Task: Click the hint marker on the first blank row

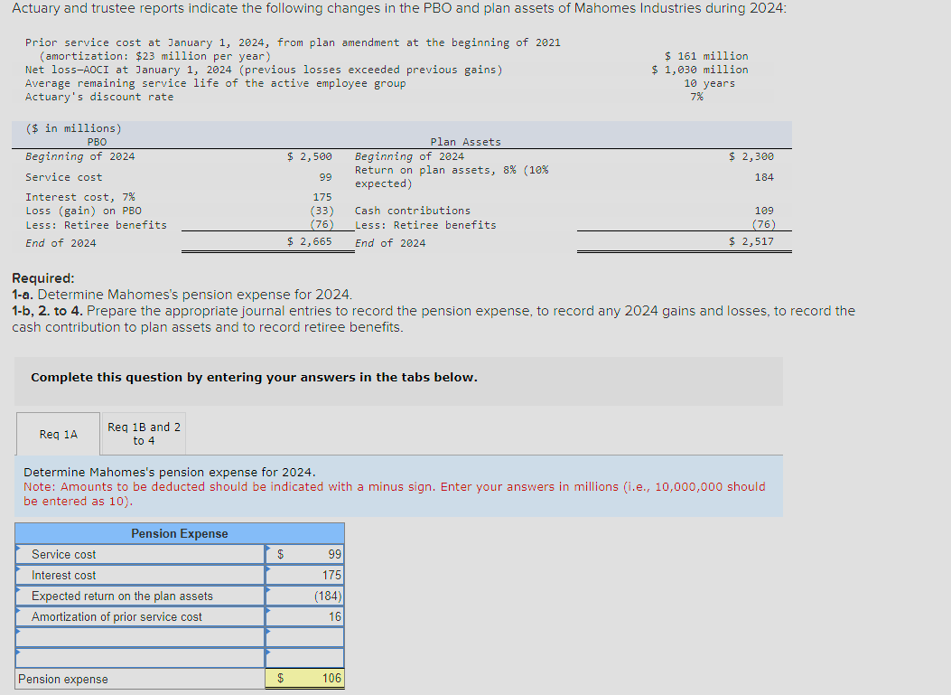Action: (x=18, y=633)
